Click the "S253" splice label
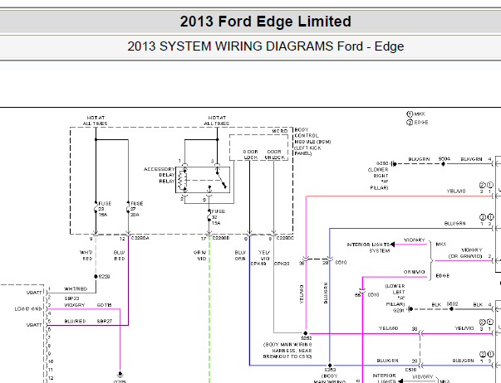Image resolution: width=501 pixels, height=383 pixels. (330, 370)
